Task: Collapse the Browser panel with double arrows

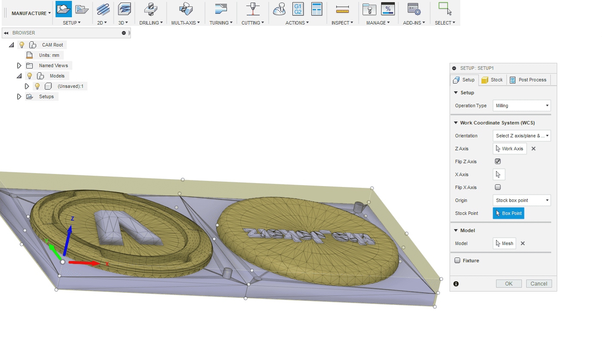Action: pyautogui.click(x=6, y=33)
